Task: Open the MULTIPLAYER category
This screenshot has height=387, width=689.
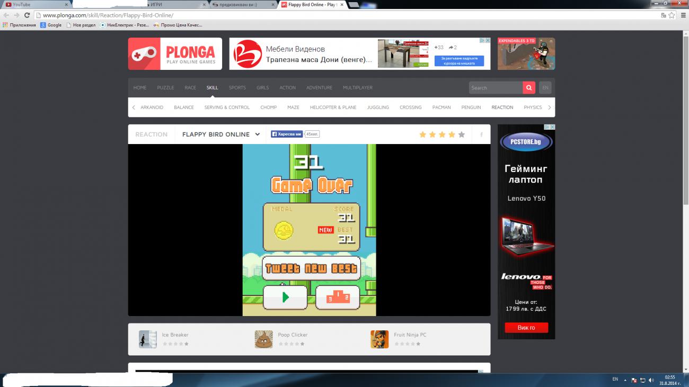Action: pos(358,88)
